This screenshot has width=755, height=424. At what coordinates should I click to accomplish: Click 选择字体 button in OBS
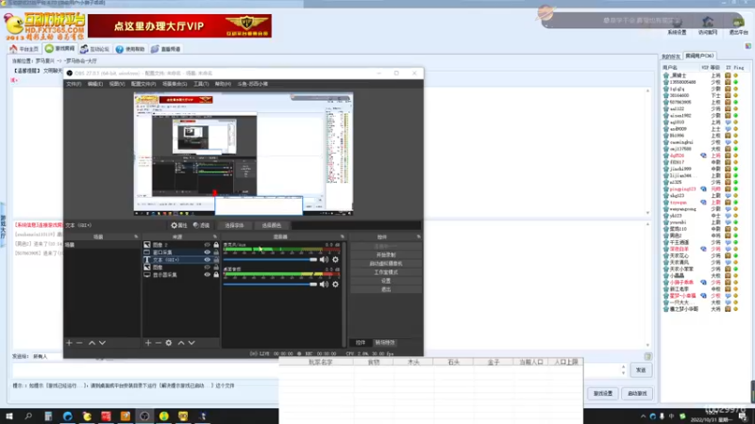pyautogui.click(x=234, y=225)
